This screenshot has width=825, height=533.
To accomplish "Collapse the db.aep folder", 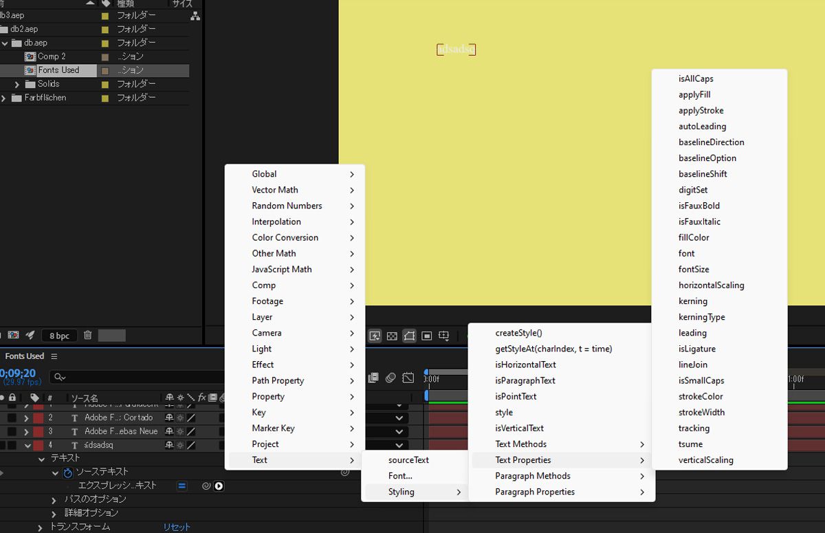I will point(5,43).
